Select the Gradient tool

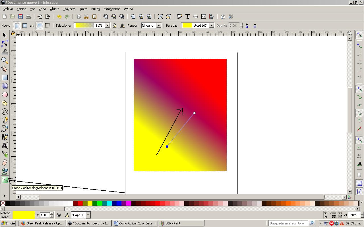[5, 180]
